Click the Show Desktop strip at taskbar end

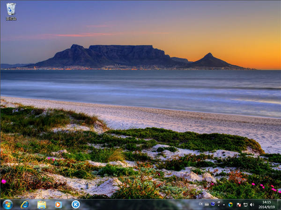pyautogui.click(x=279, y=204)
